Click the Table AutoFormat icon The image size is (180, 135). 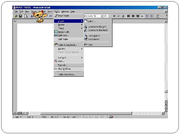(x=56, y=45)
